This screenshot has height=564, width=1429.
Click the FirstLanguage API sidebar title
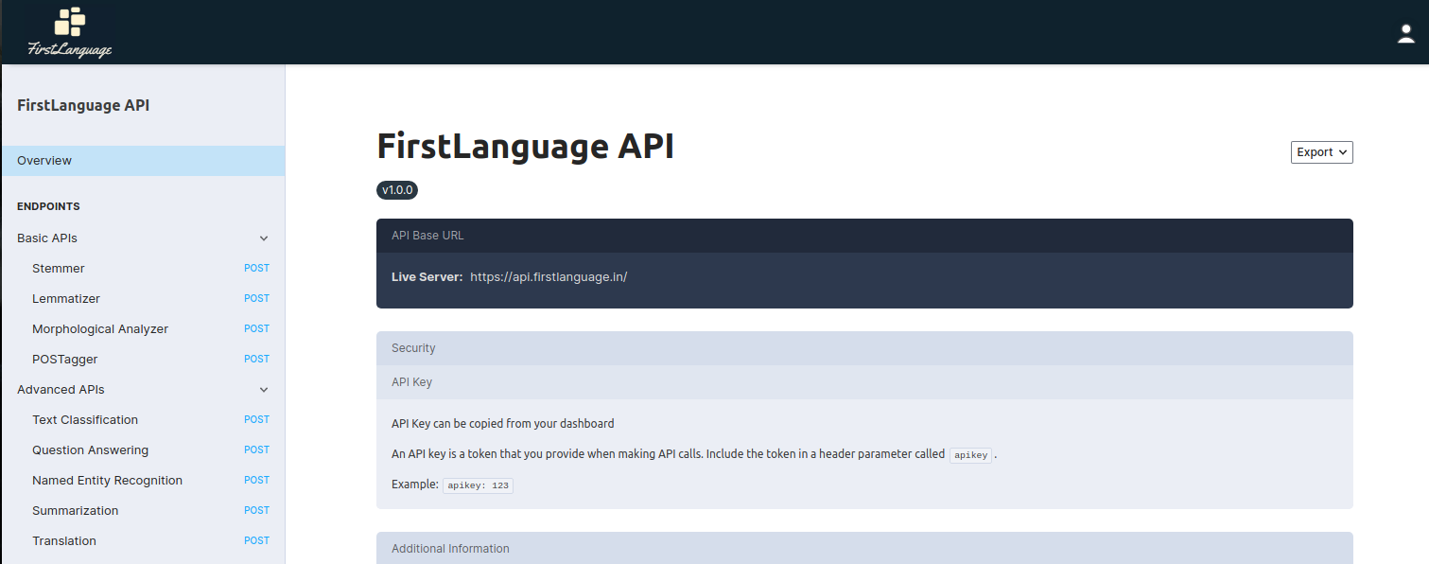pyautogui.click(x=83, y=106)
